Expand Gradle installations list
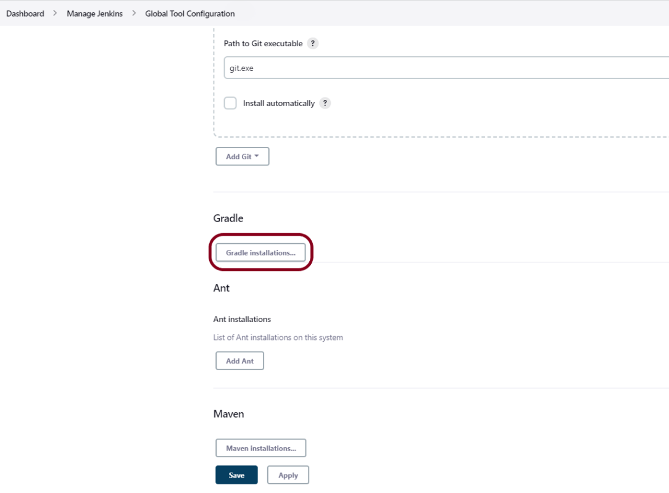This screenshot has width=669, height=493. [260, 252]
